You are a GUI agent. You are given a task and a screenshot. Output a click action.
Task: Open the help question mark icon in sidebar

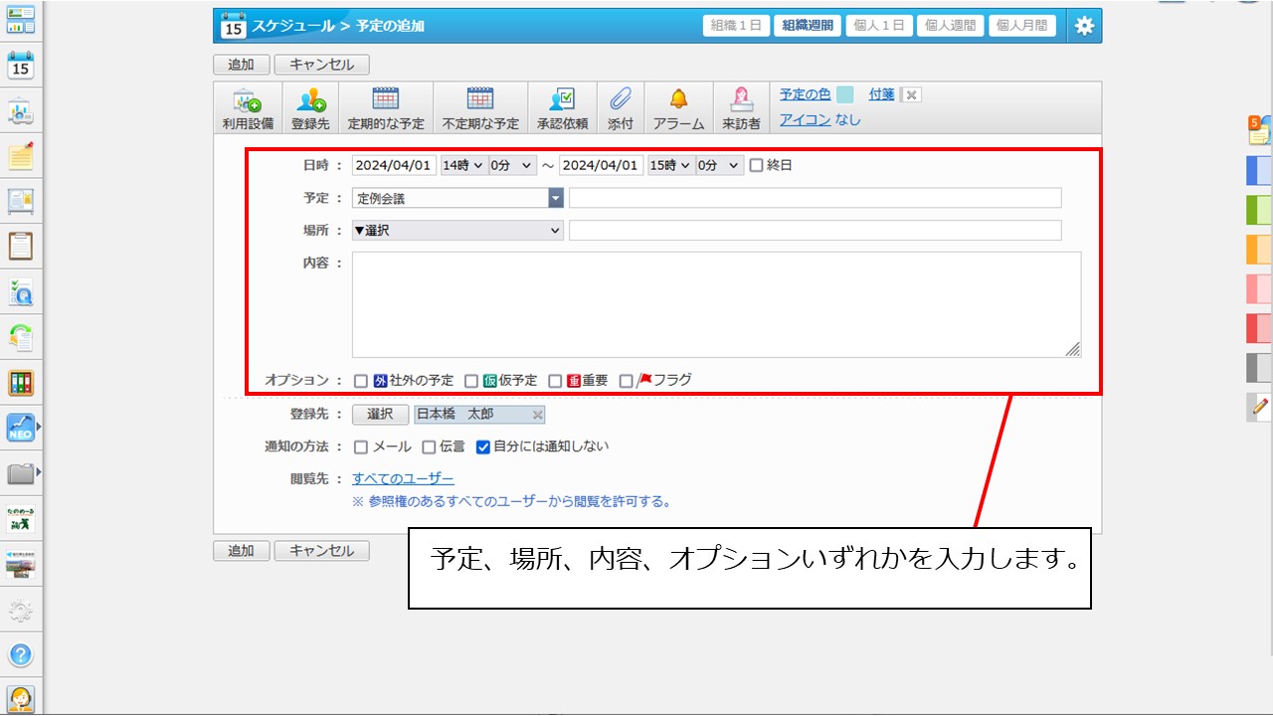[x=21, y=654]
